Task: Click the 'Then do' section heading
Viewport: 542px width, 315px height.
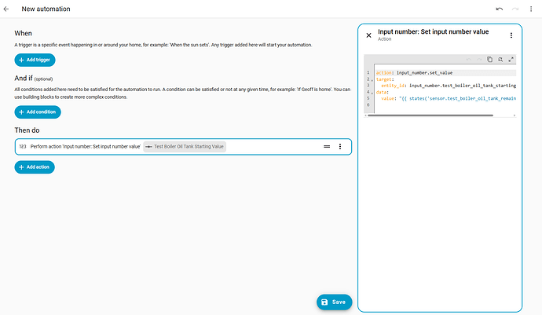Action: coord(27,130)
